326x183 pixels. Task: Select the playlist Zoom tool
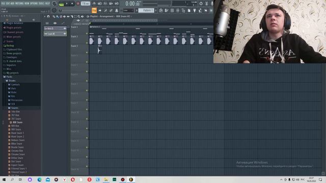tap(79, 16)
